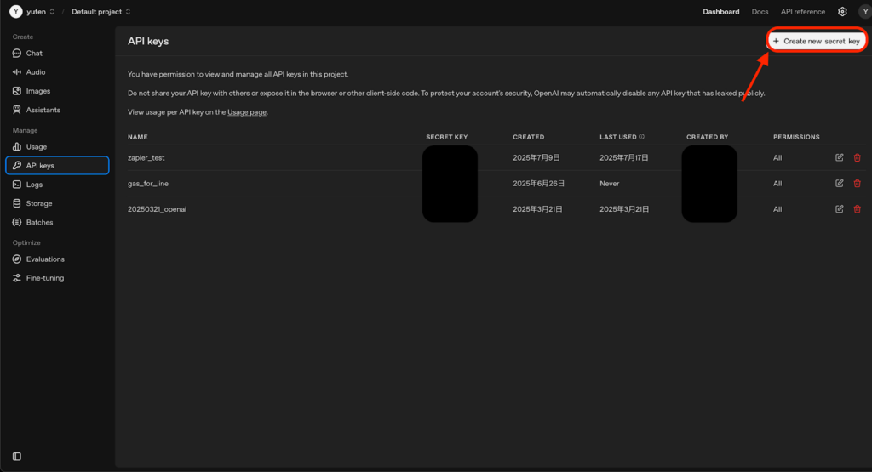
Task: Click the yuten organization avatar
Action: 15,12
